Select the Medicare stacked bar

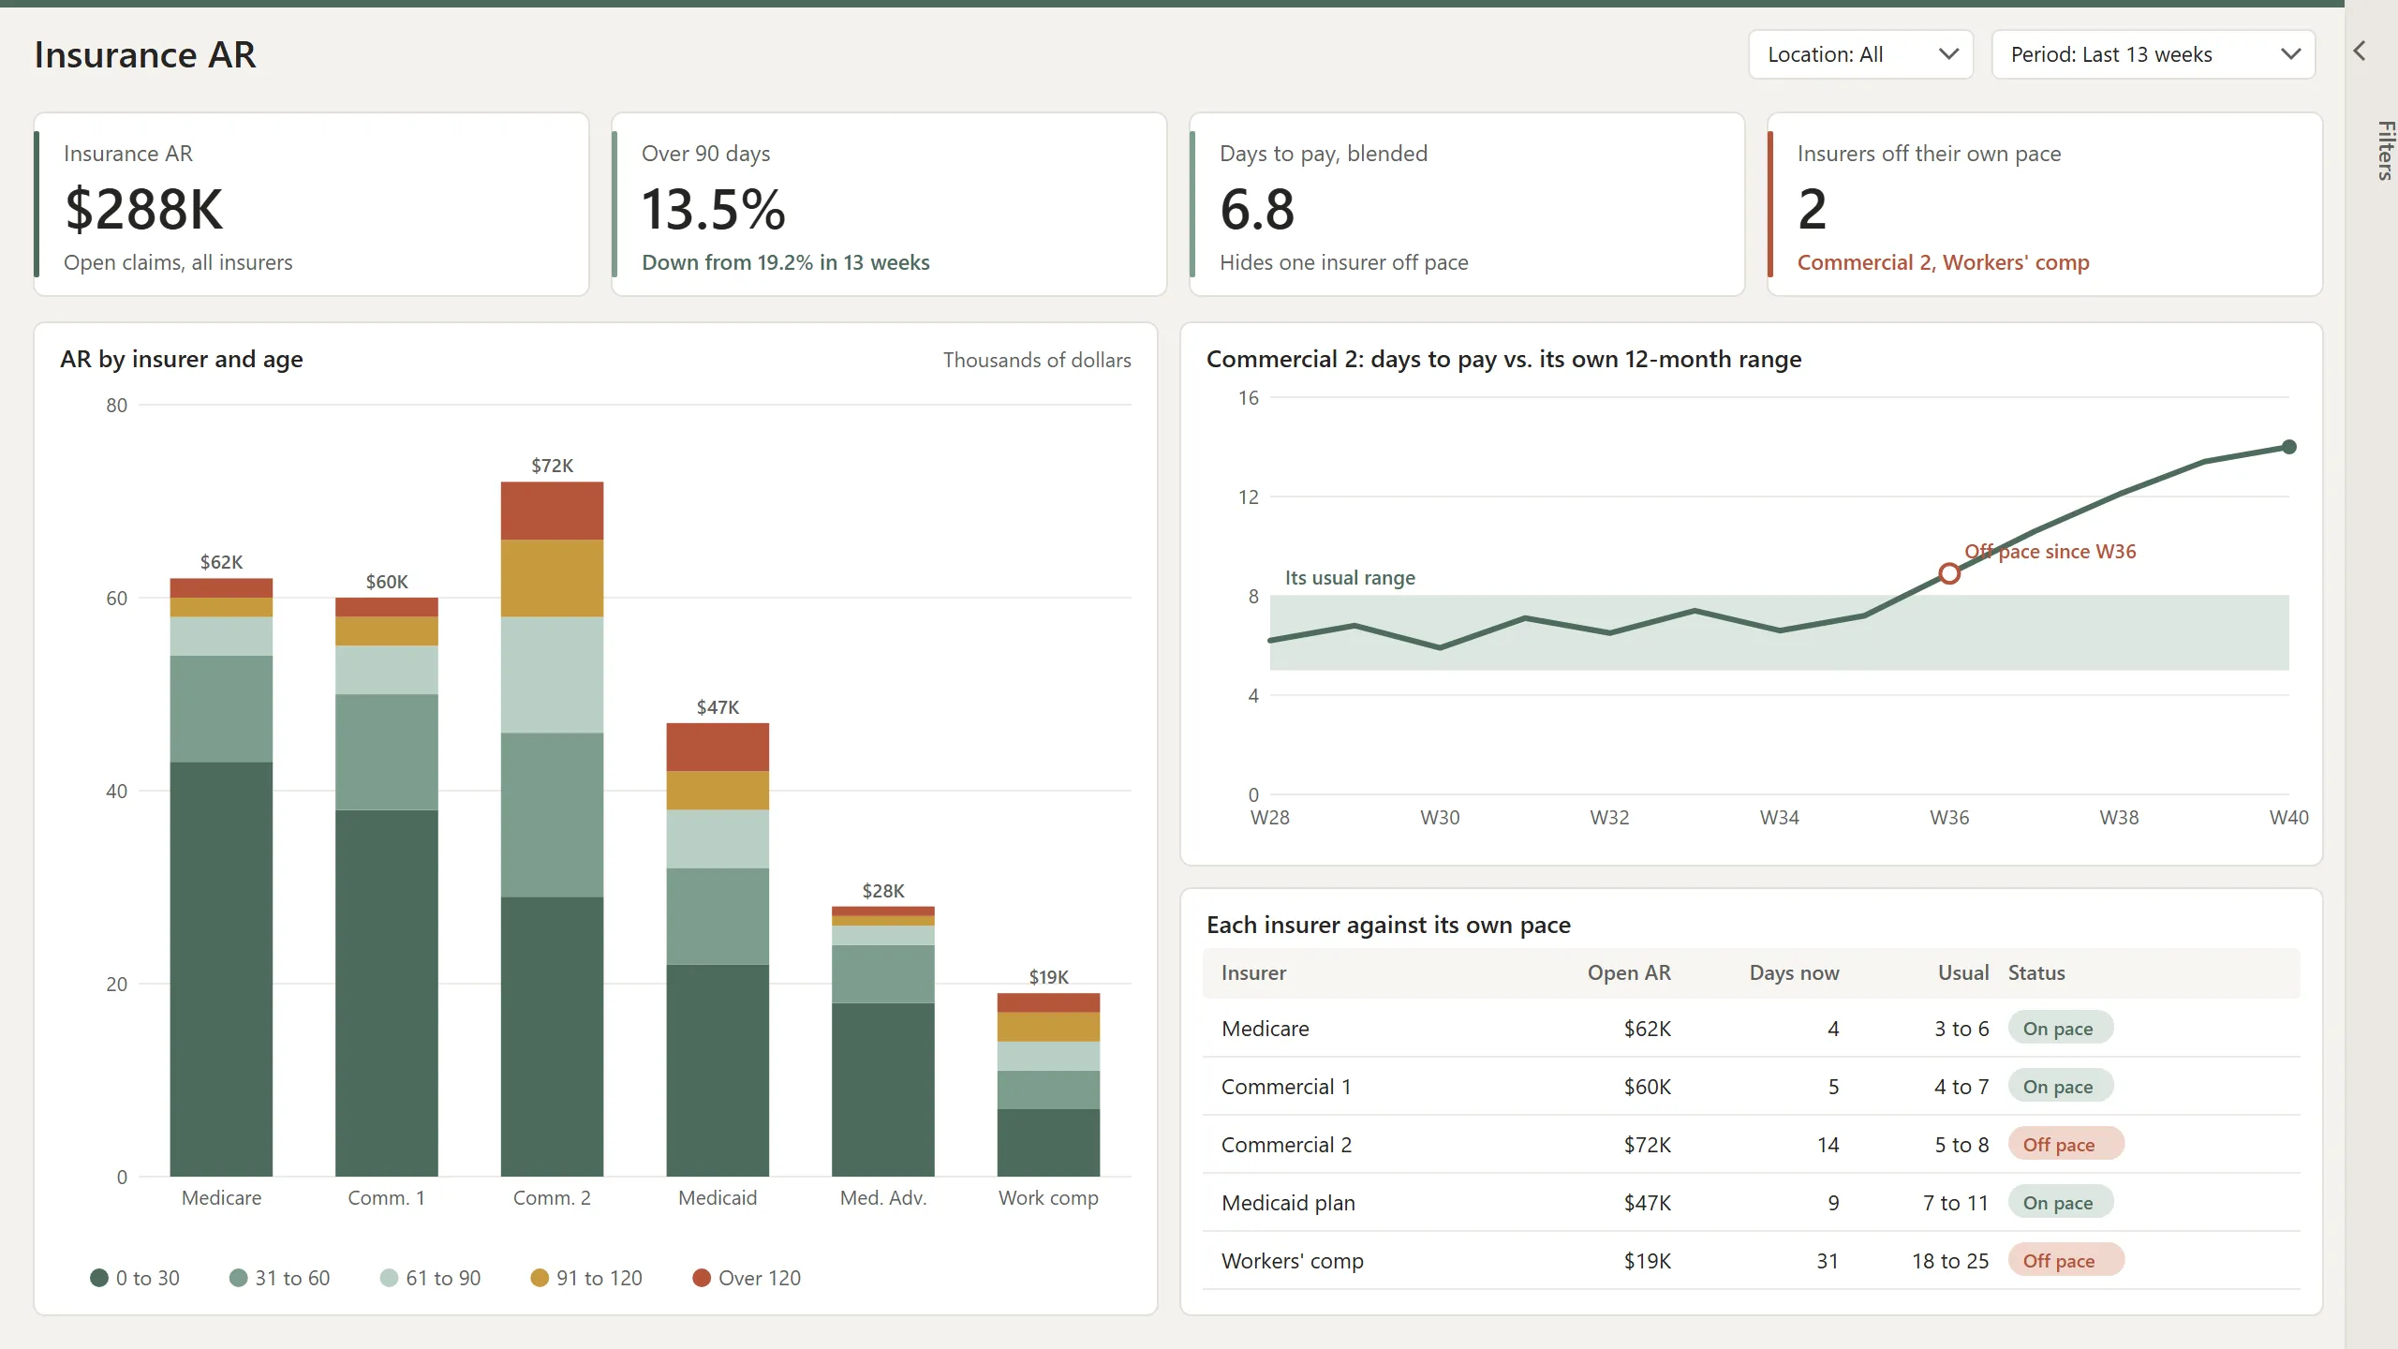pyautogui.click(x=221, y=877)
